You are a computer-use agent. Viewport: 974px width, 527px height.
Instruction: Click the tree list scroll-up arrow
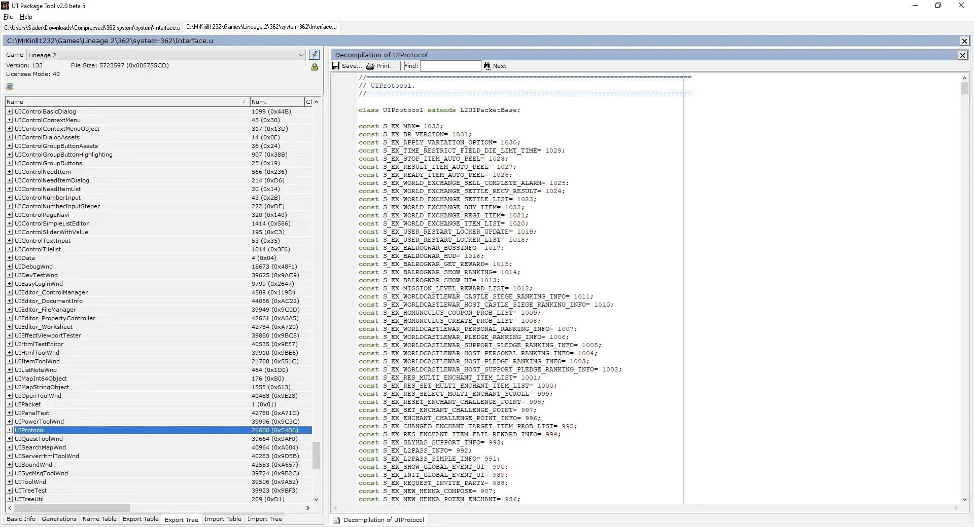tap(316, 102)
